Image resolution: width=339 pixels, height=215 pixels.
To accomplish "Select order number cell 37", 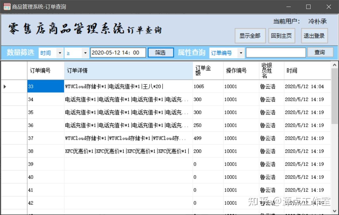I will pyautogui.click(x=46, y=138).
